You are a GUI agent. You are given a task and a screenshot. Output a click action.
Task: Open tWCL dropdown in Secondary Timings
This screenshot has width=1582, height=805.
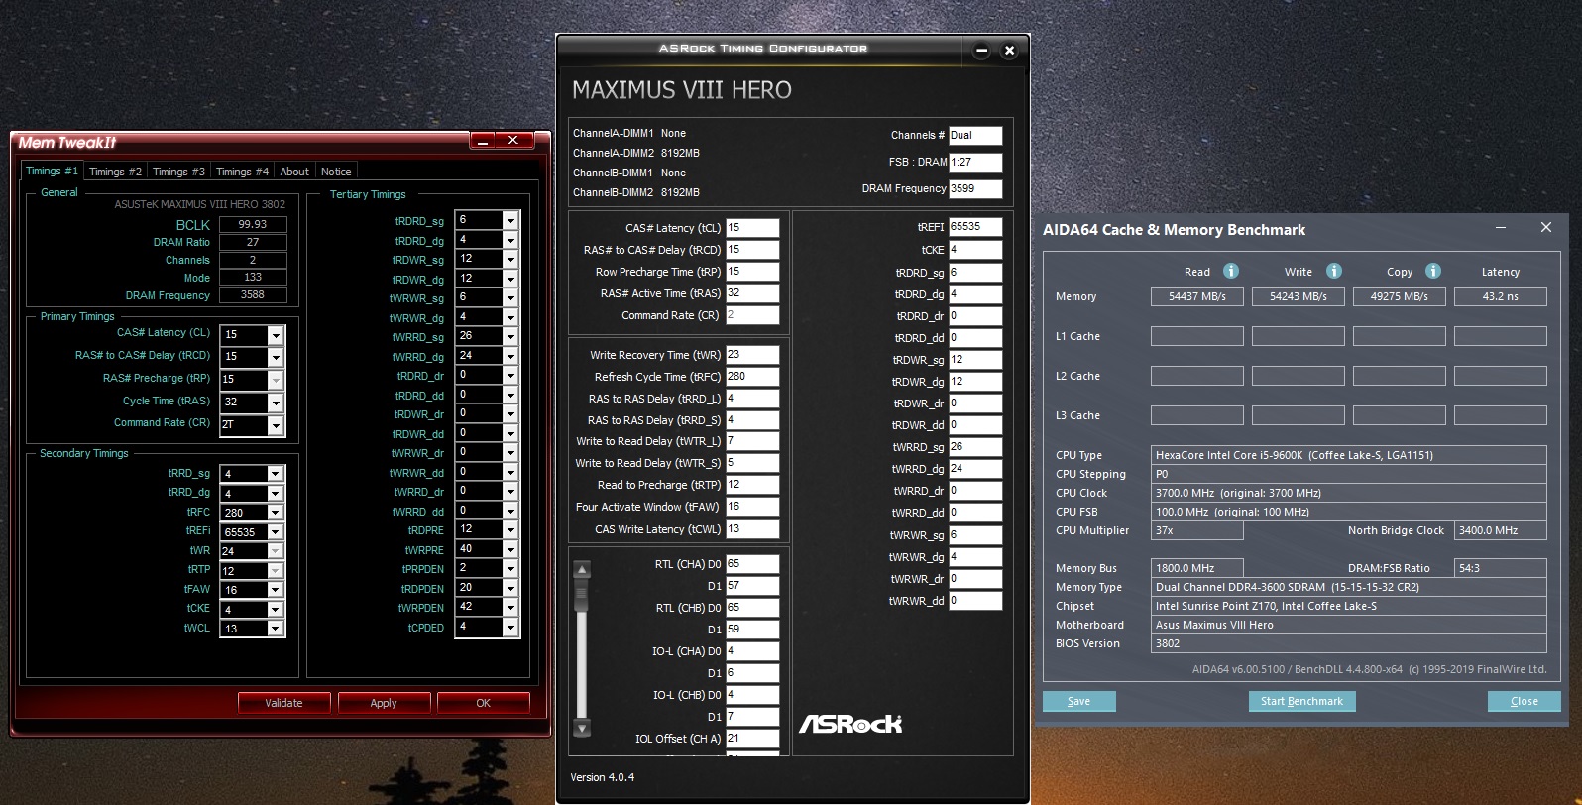(x=276, y=629)
